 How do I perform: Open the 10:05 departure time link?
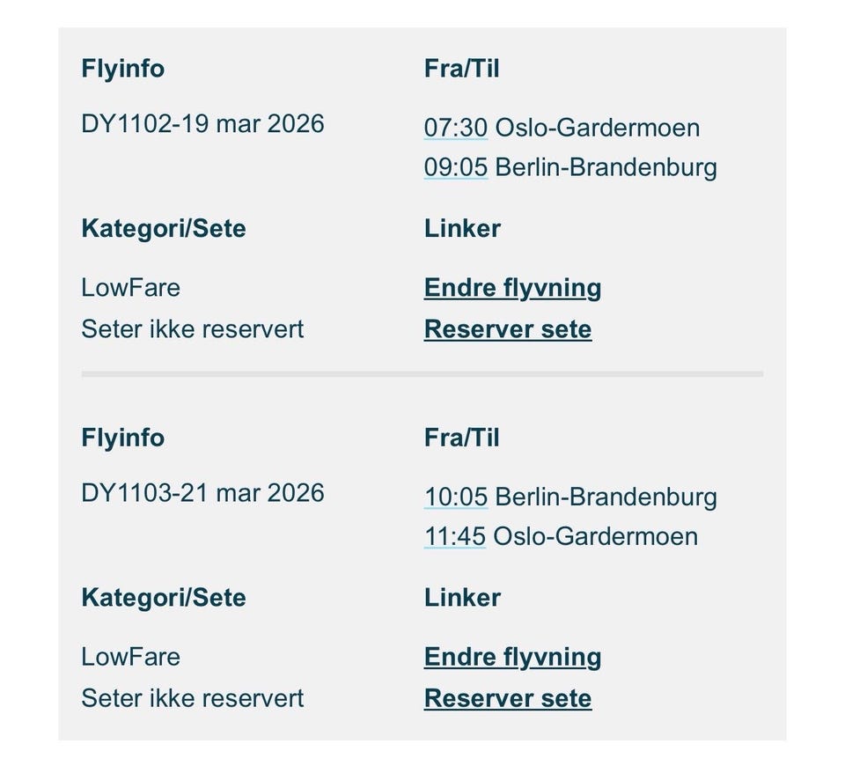[455, 497]
